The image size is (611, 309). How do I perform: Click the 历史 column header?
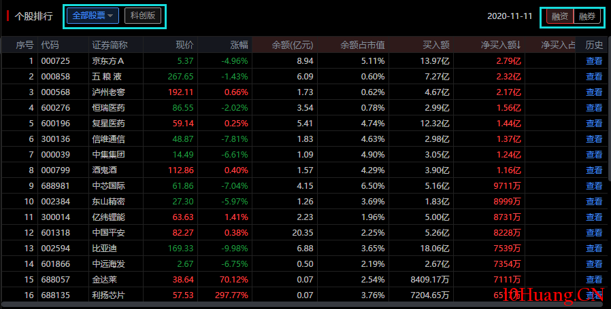[x=594, y=45]
